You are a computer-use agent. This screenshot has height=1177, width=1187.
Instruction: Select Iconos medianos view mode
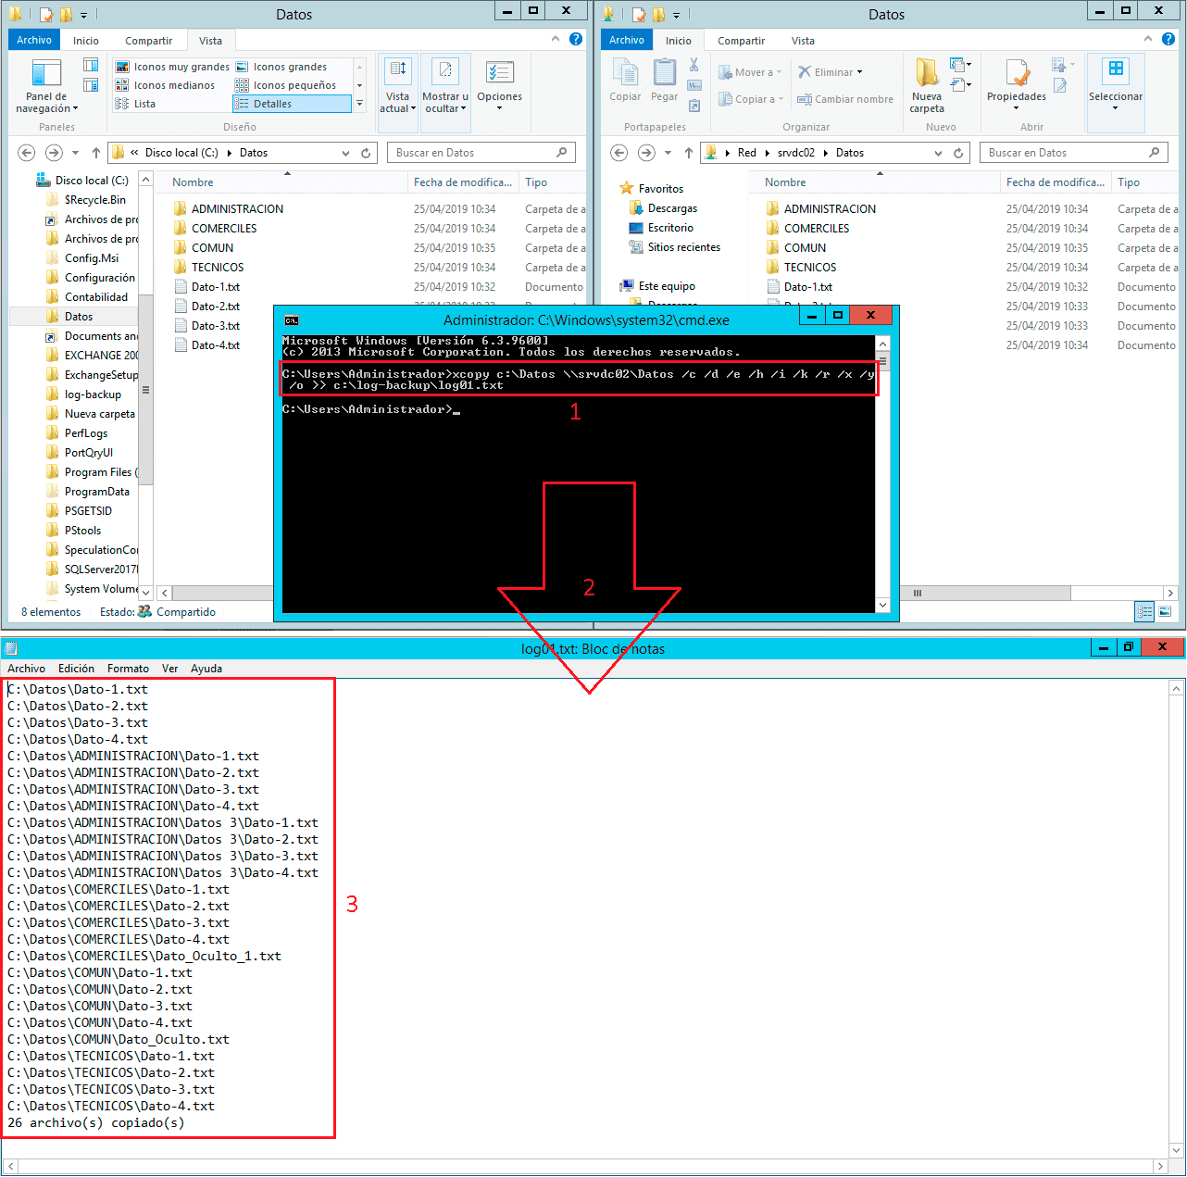172,84
